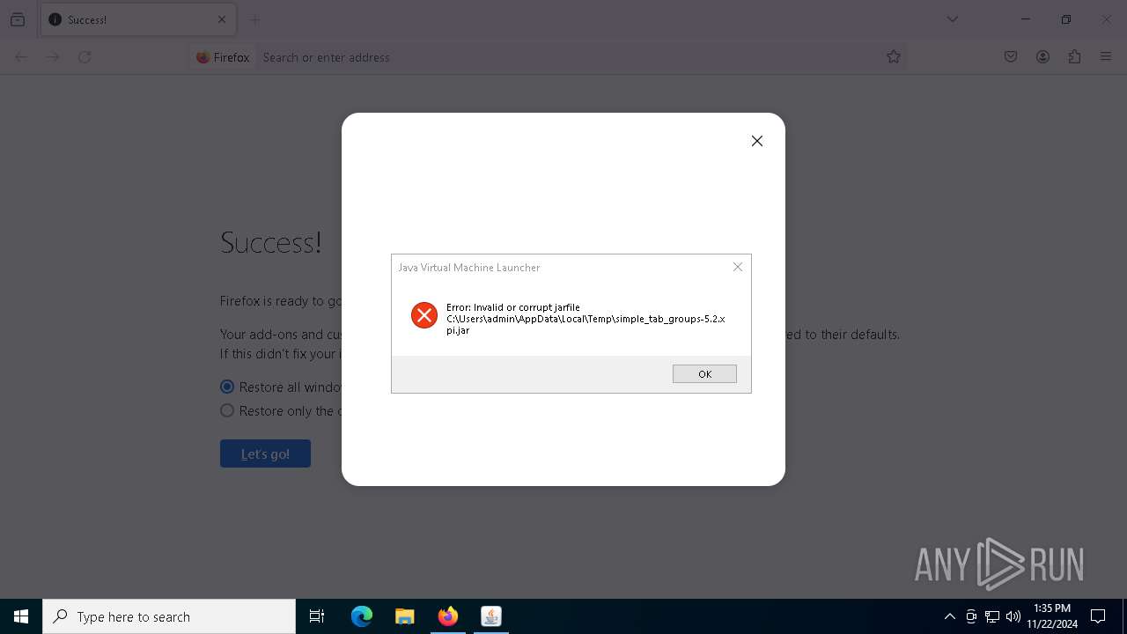The width and height of the screenshot is (1127, 634).
Task: Switch to Firefox taskbar icon
Action: [448, 616]
